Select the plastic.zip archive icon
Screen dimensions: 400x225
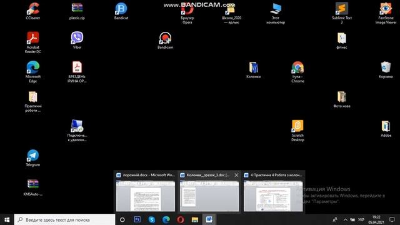[x=77, y=11]
